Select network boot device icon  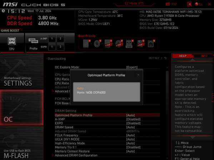pyautogui.click(x=151, y=44)
